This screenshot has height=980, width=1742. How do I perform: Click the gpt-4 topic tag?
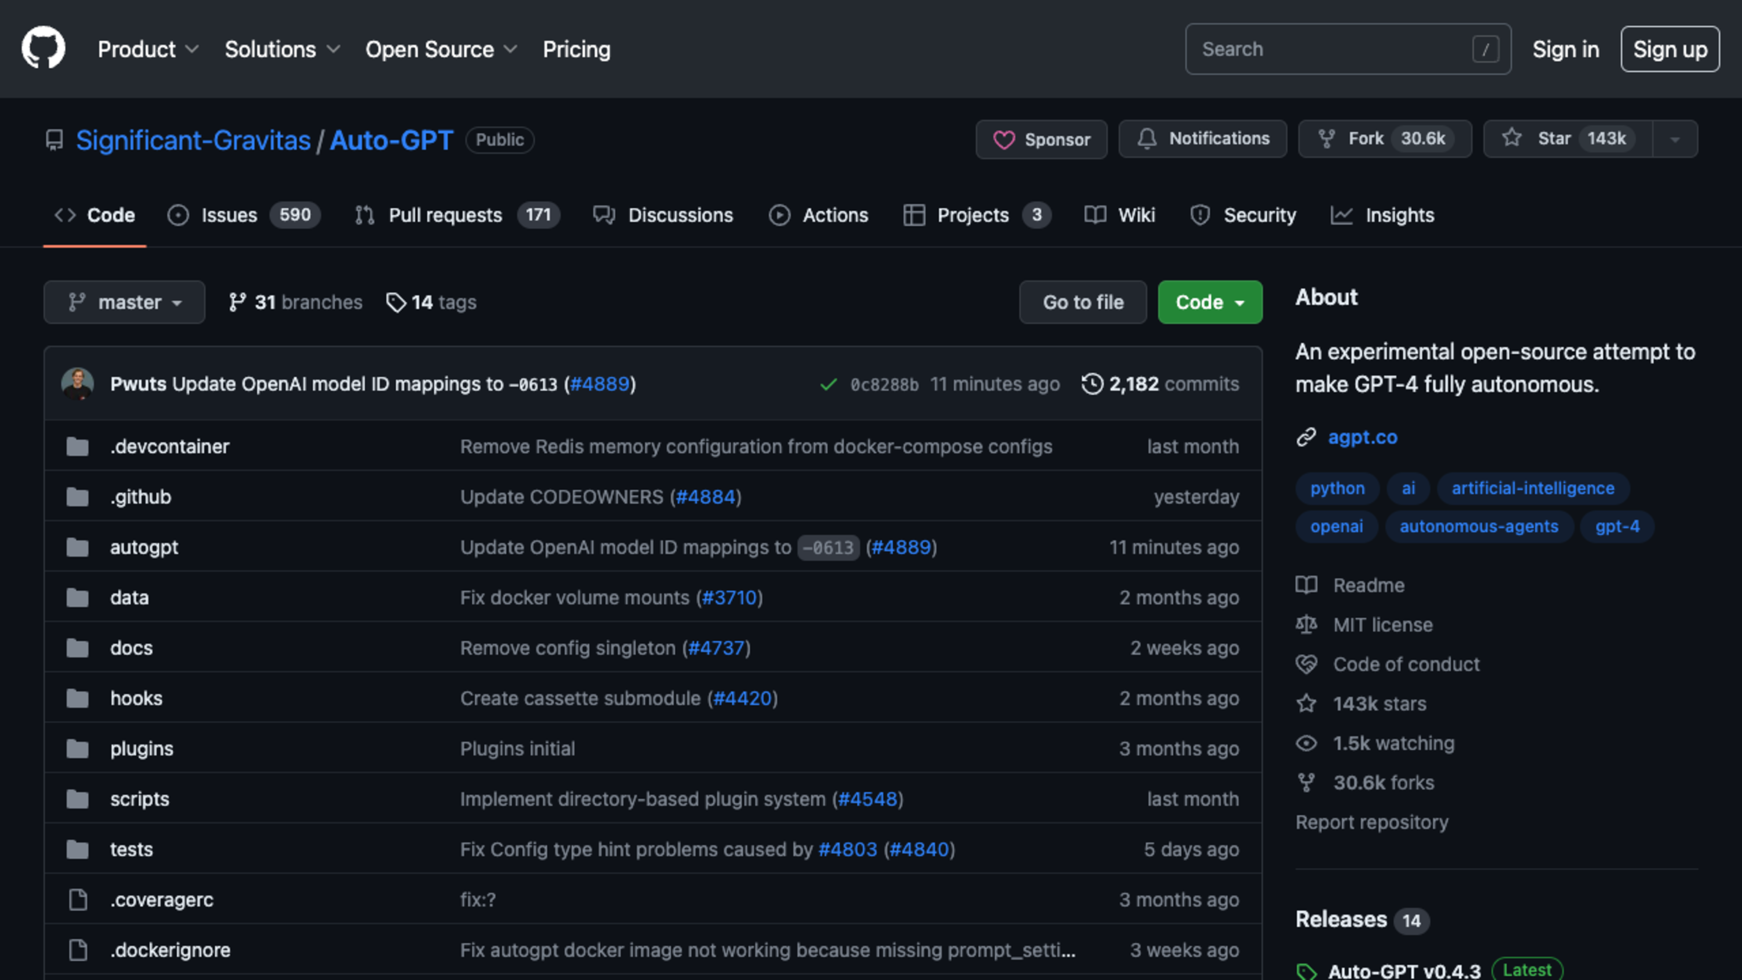point(1617,526)
